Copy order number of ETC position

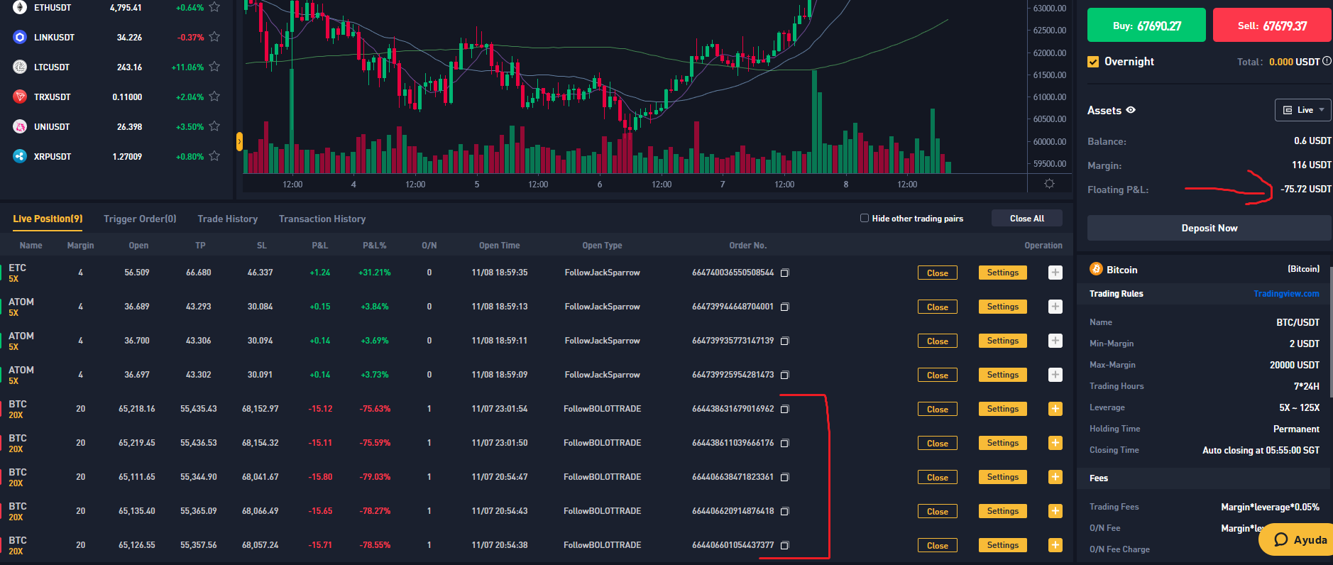785,273
